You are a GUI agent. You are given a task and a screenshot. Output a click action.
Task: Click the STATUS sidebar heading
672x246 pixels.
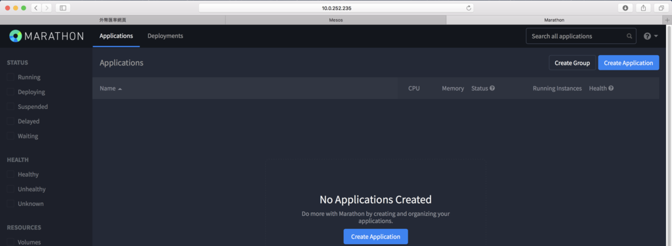pyautogui.click(x=18, y=62)
